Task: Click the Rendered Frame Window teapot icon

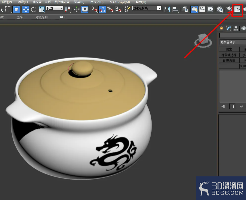Action: [238, 10]
